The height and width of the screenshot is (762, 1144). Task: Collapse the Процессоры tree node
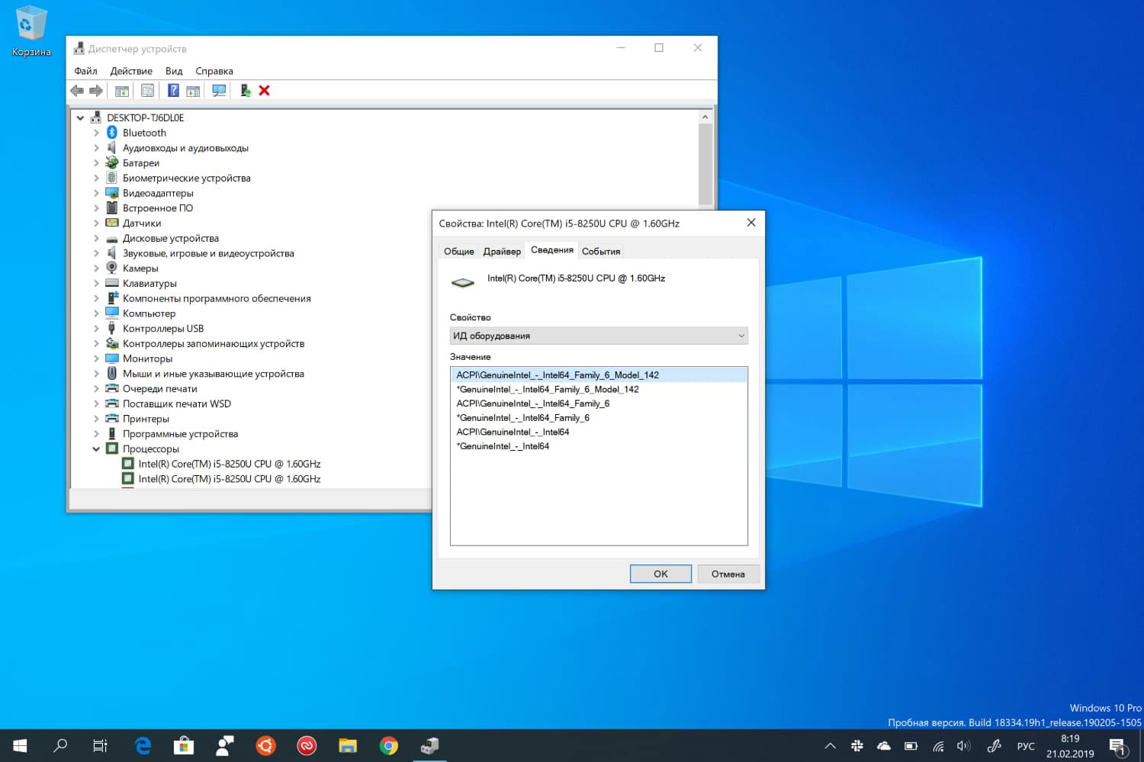point(96,449)
